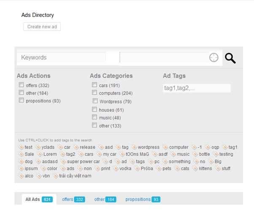Viewport: 254px width, 211px height.
Task: Toggle the music (48) checkbox
Action: pyautogui.click(x=95, y=117)
